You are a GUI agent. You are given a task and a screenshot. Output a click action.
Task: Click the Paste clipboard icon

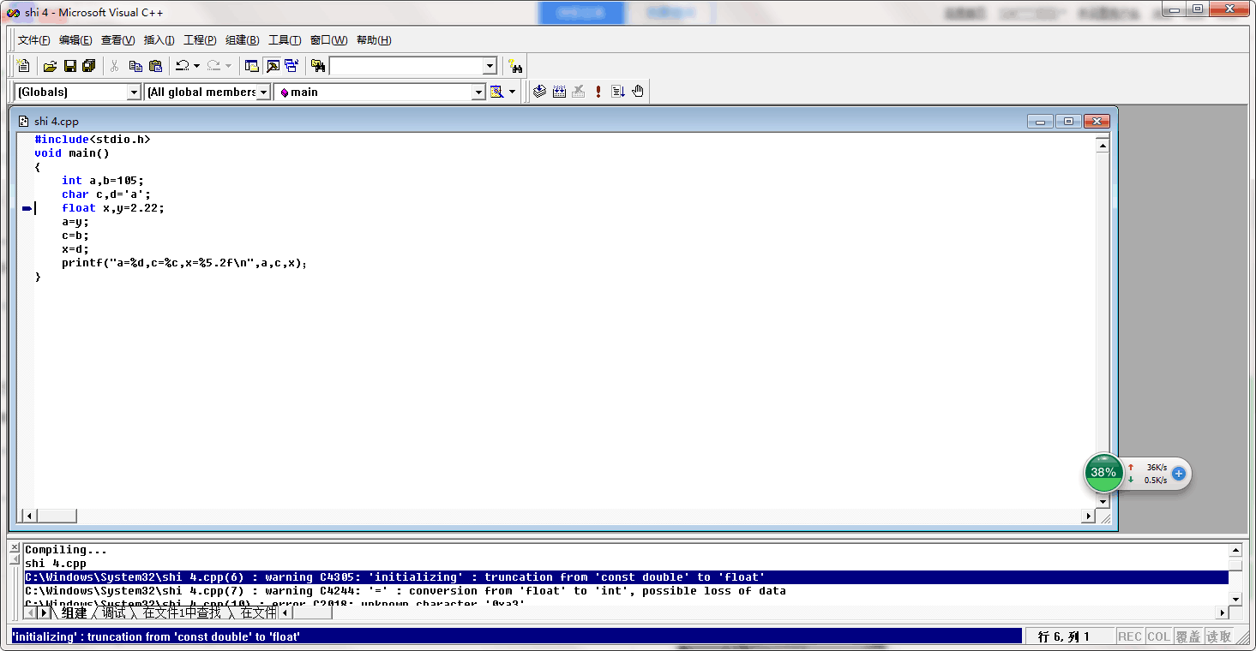pyautogui.click(x=155, y=66)
